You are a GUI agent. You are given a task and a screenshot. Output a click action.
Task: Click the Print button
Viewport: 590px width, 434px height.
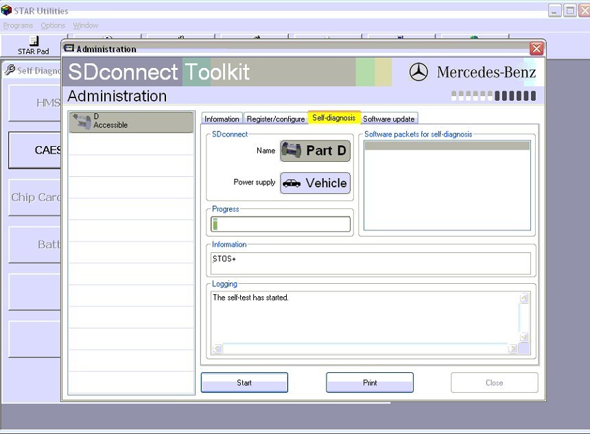coord(370,383)
